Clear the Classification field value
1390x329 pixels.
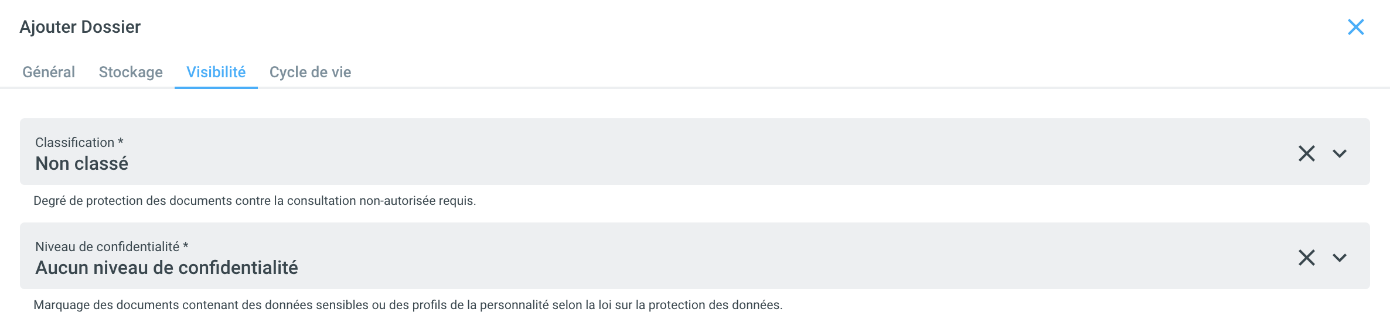click(1306, 153)
